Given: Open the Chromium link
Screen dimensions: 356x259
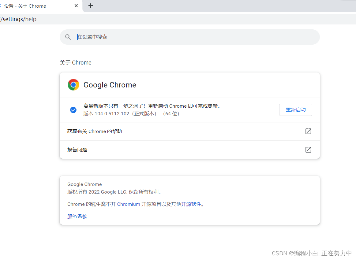Looking at the screenshot, I should (x=129, y=204).
